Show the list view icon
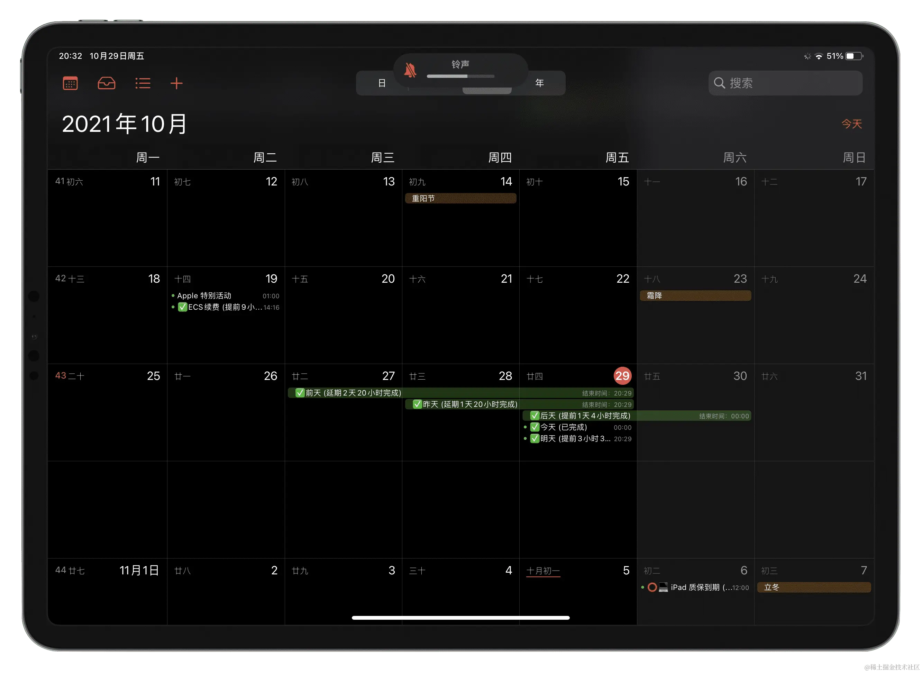The height and width of the screenshot is (673, 922). 143,83
